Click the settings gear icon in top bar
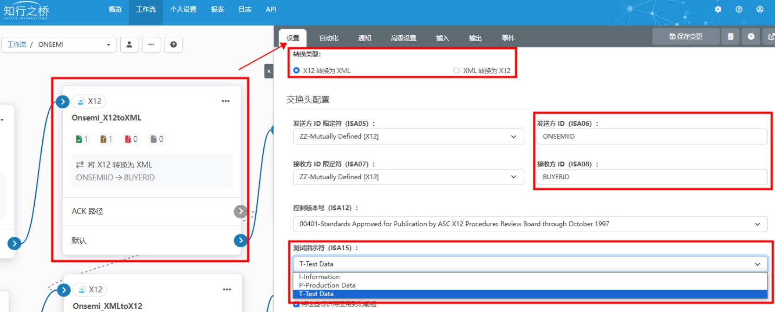The image size is (775, 312). (x=718, y=9)
